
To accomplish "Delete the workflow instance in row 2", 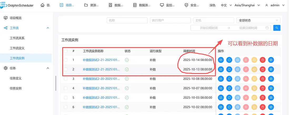I will (263, 69).
